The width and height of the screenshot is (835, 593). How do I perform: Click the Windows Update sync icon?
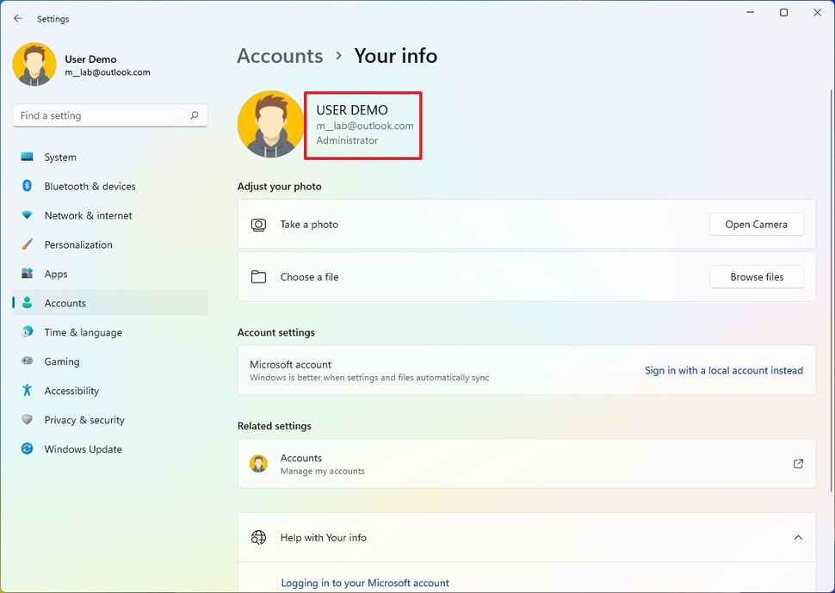[x=28, y=449]
